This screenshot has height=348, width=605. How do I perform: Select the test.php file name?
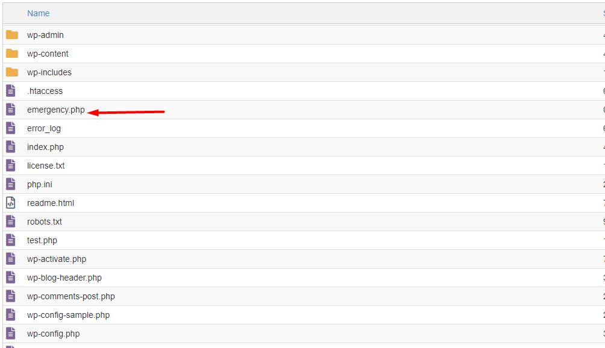42,240
